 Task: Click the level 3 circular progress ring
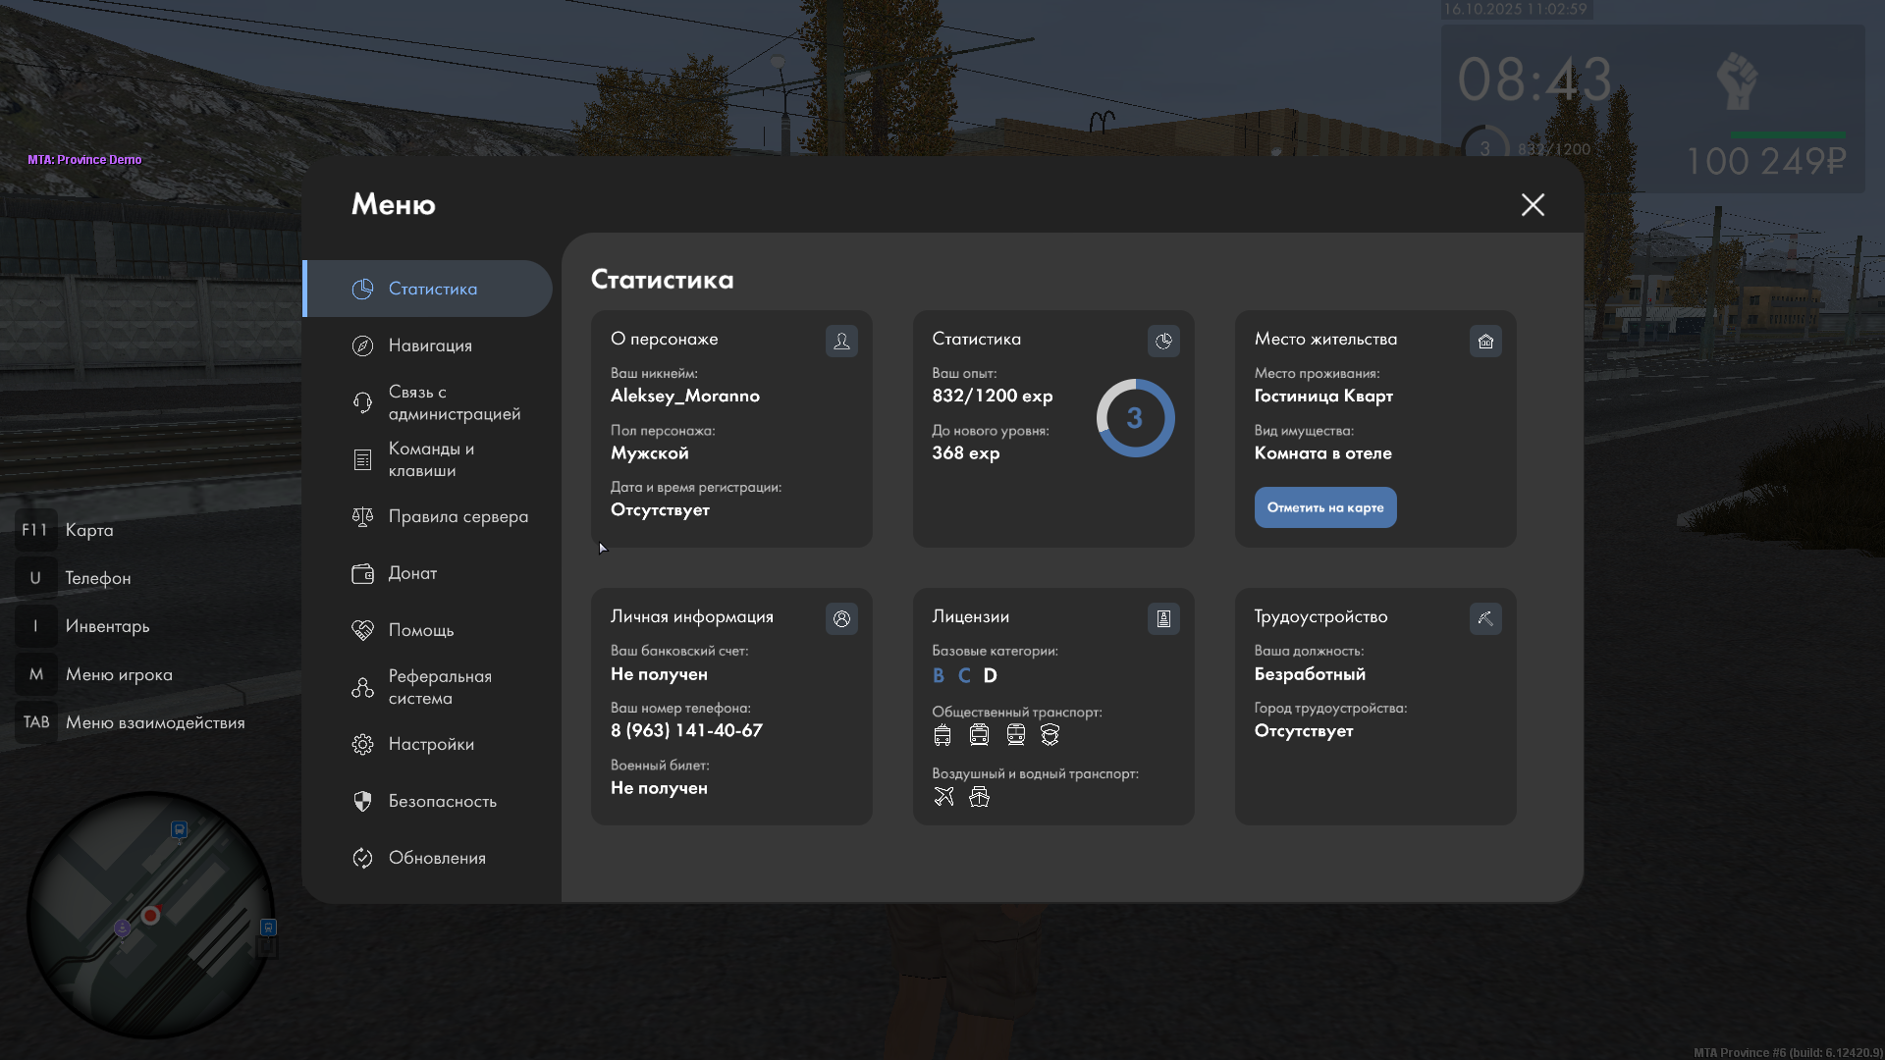coord(1135,418)
